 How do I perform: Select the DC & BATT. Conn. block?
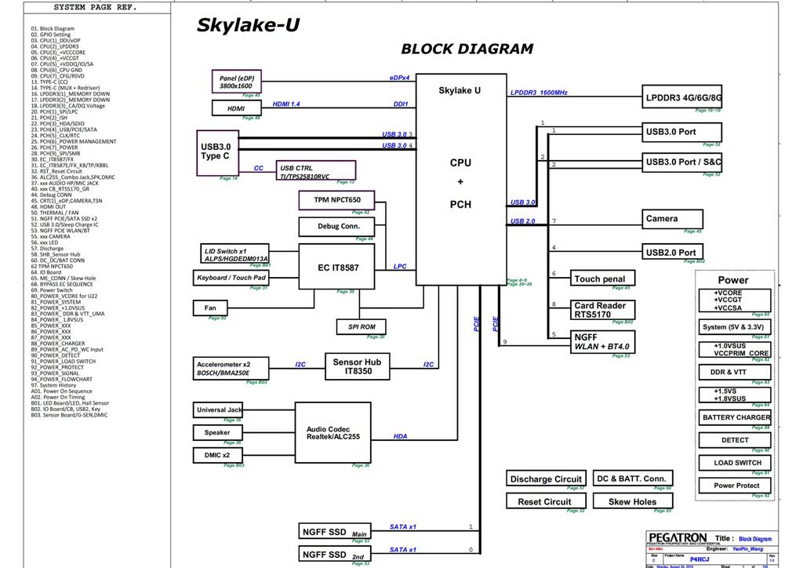[x=633, y=479]
